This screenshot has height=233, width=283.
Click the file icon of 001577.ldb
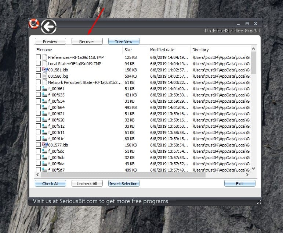tap(45, 145)
